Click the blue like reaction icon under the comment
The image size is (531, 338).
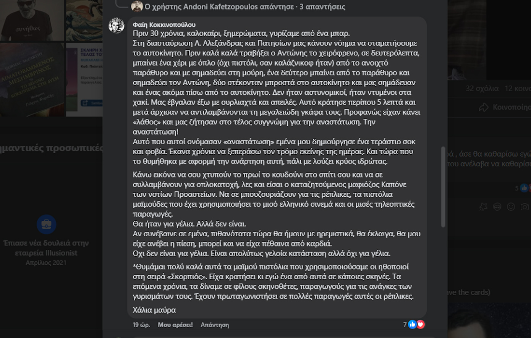pyautogui.click(x=412, y=325)
